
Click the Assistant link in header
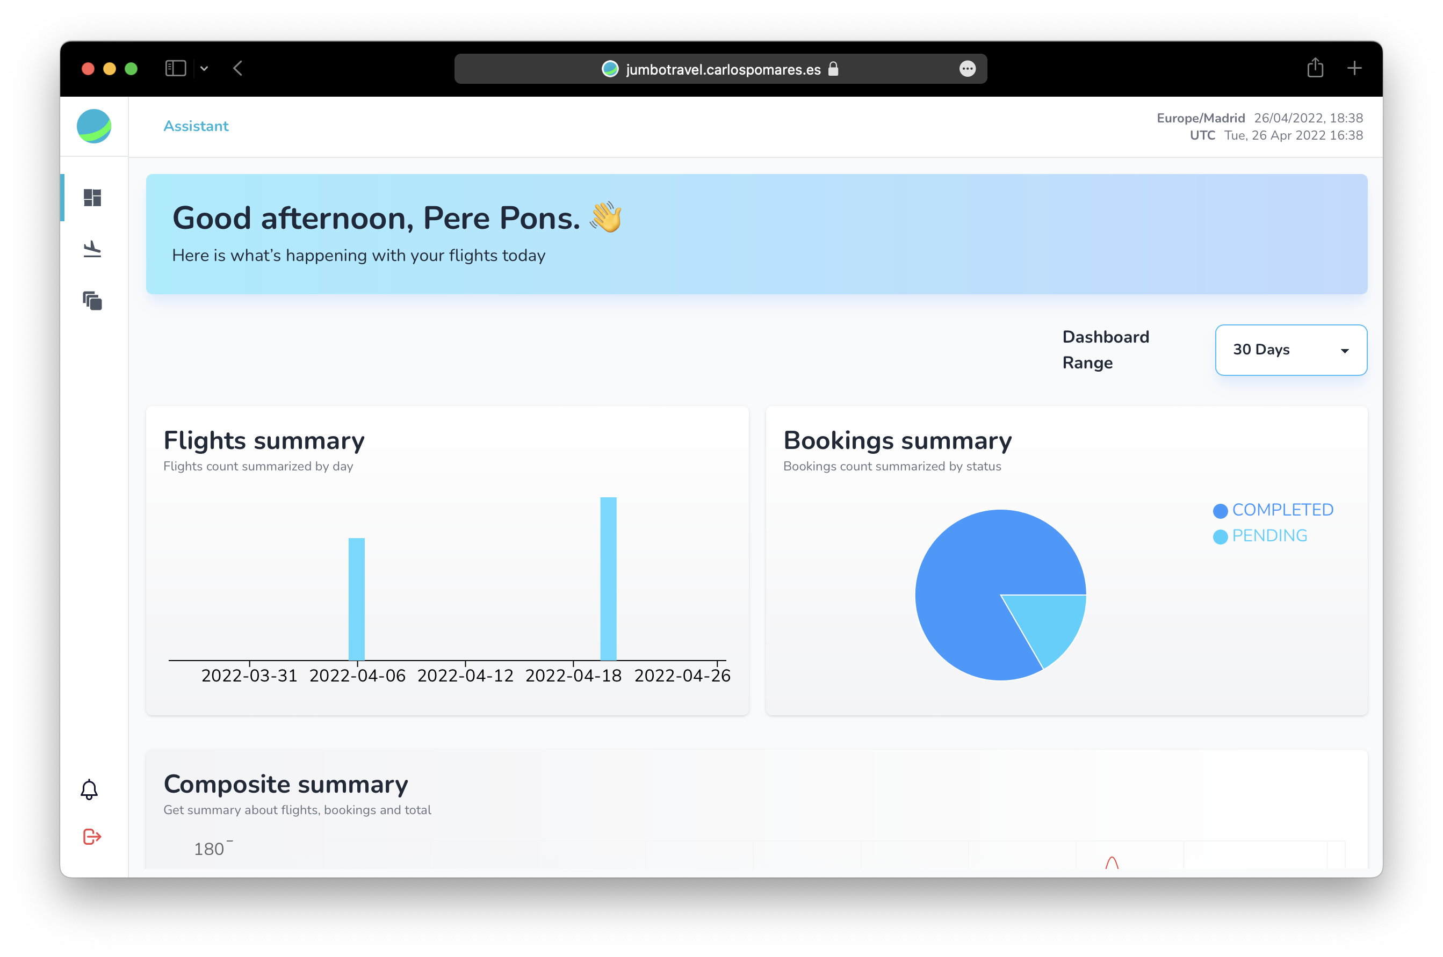tap(196, 126)
